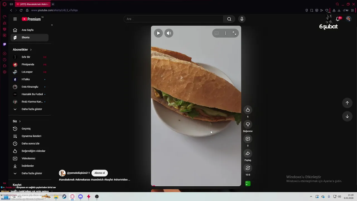Like the Shorts video

point(248,110)
